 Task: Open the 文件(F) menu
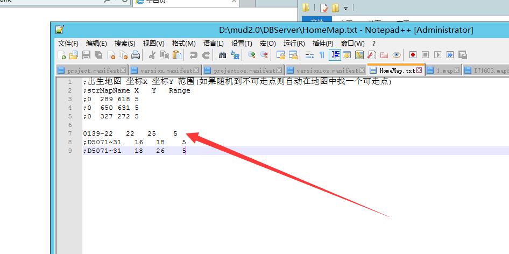click(x=68, y=43)
